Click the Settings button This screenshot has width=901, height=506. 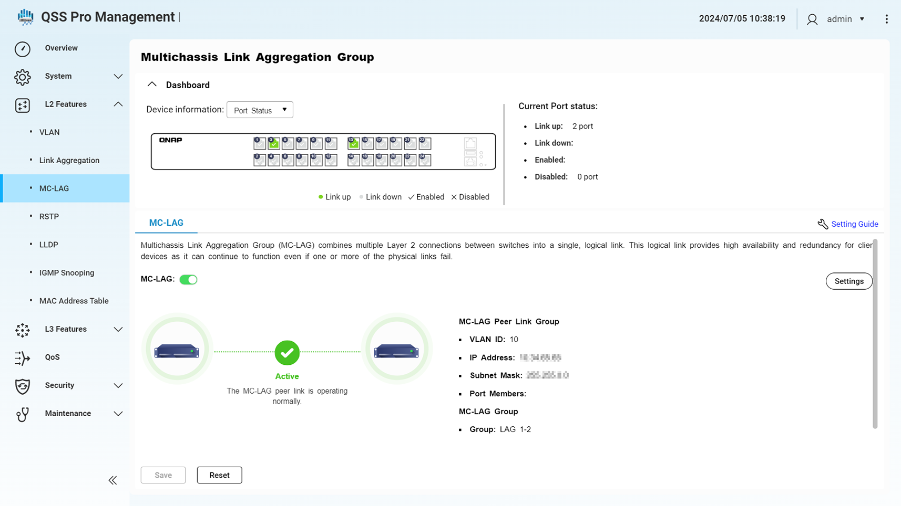coord(848,281)
